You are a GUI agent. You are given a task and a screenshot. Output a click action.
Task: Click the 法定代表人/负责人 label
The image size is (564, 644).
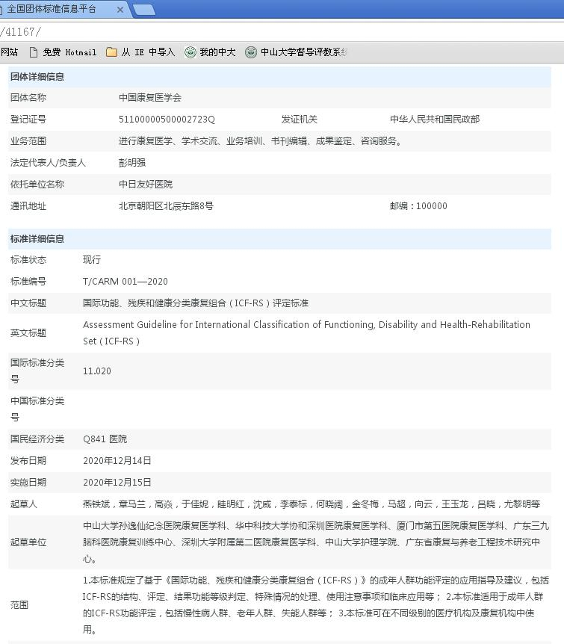(48, 163)
